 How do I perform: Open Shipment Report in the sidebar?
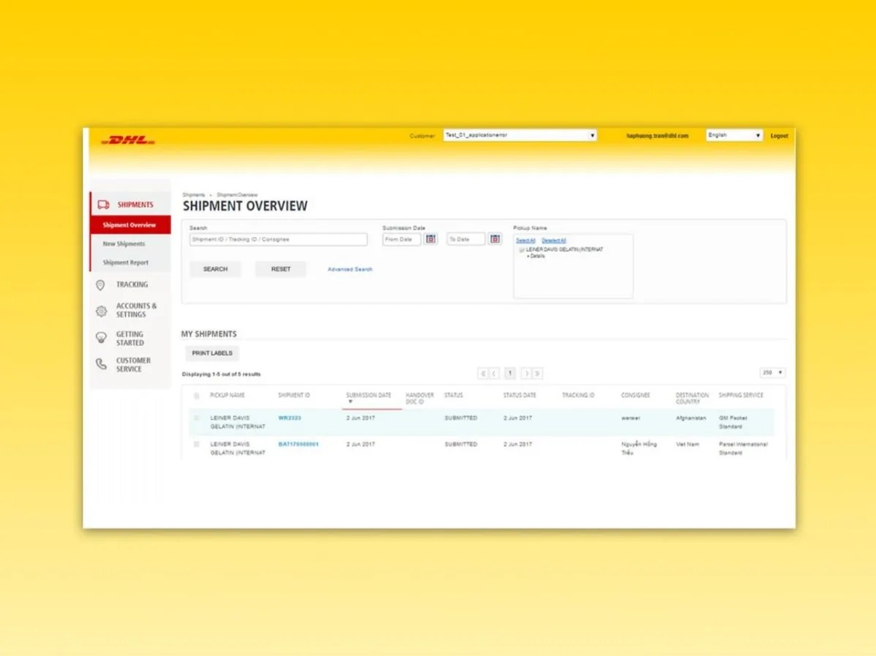(126, 263)
